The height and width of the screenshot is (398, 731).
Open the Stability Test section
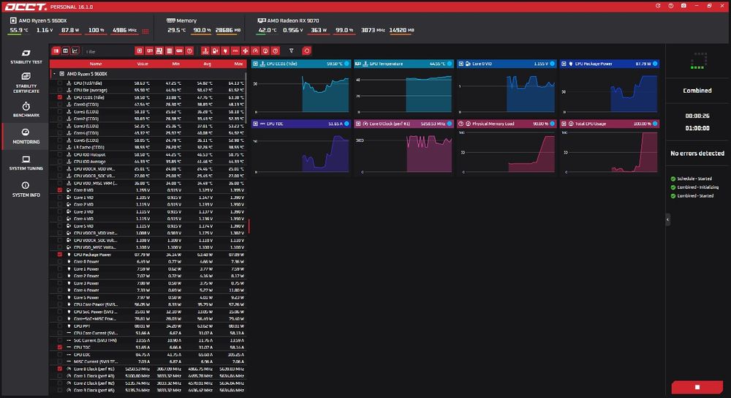(26, 56)
